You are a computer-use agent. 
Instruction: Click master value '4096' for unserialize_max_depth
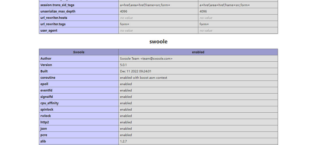pyautogui.click(x=203, y=11)
